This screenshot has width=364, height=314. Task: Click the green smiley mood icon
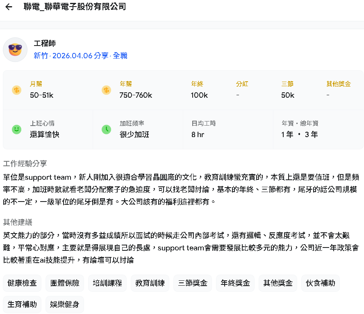click(16, 129)
